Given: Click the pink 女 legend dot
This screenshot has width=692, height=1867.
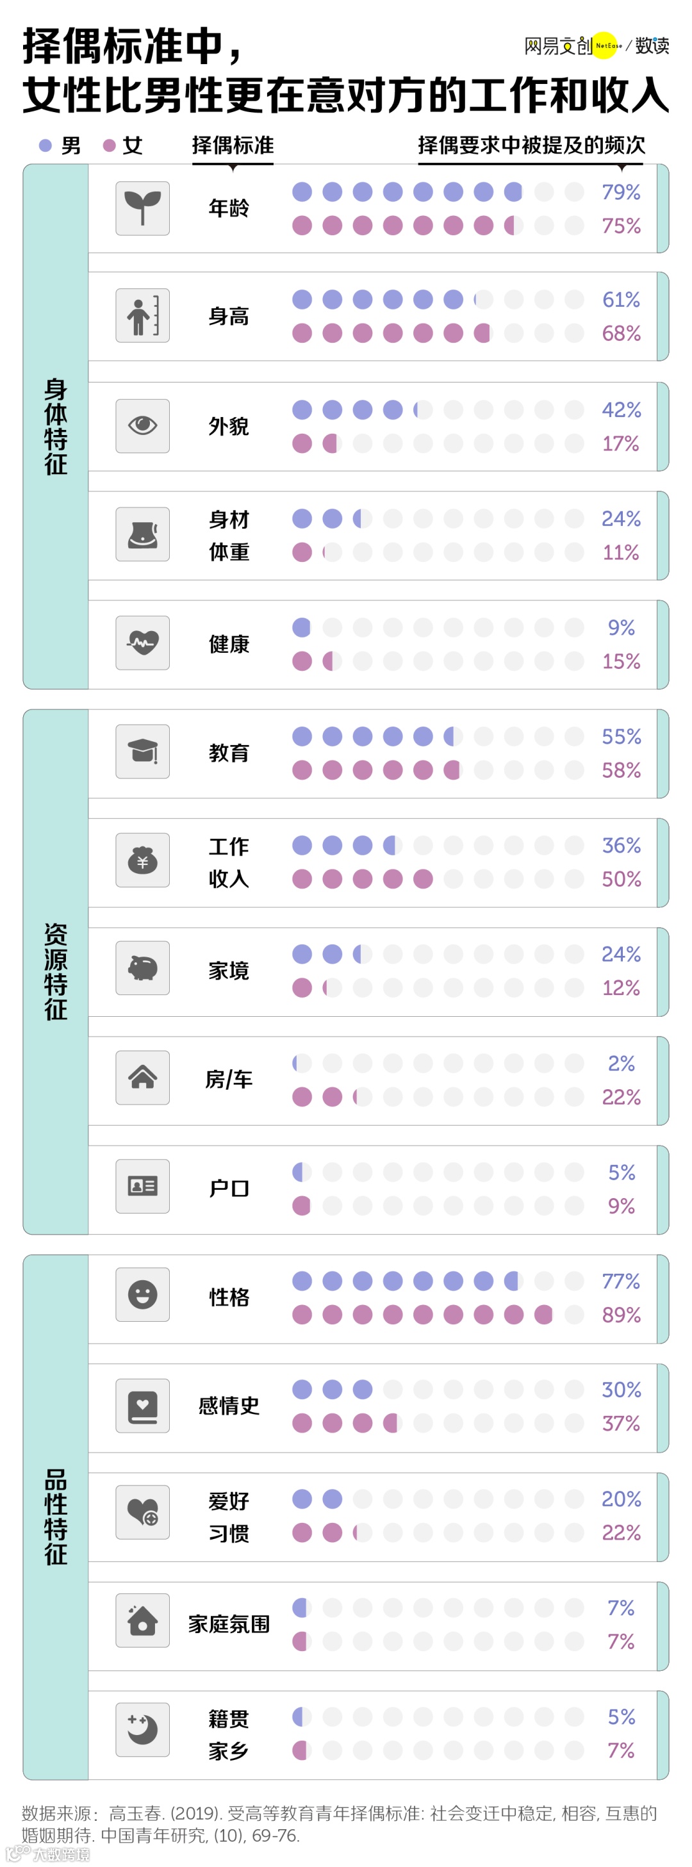Looking at the screenshot, I should coord(110,145).
